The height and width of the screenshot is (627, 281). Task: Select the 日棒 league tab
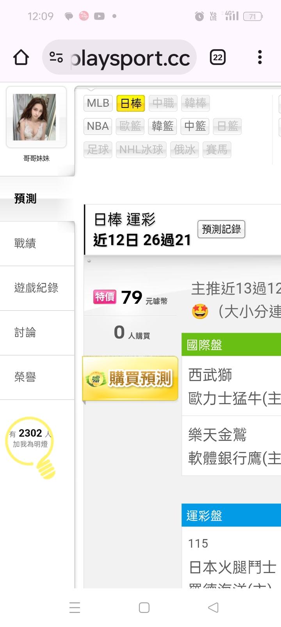click(131, 103)
